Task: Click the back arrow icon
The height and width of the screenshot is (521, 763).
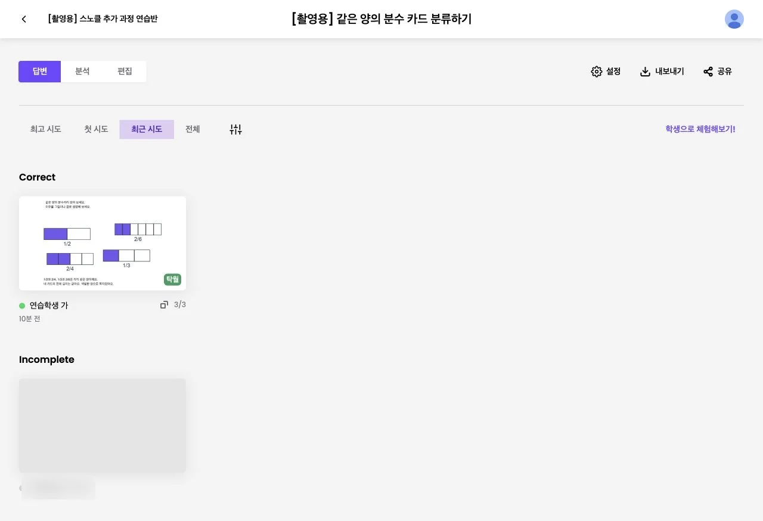Action: (x=24, y=19)
